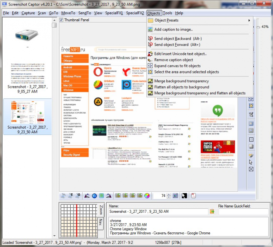This screenshot has width=273, height=247.
Task: Click '1298x887 [278k]' in the status bar
Action: (168, 243)
